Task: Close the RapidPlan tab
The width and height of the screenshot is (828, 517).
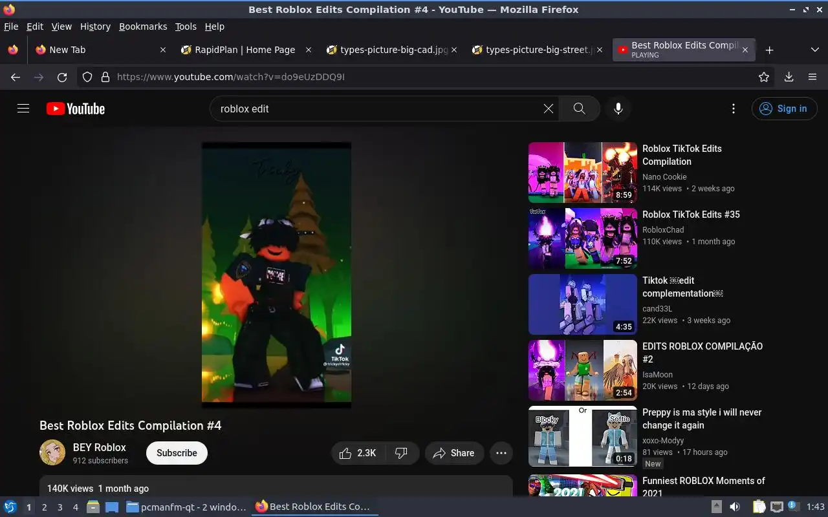Action: [x=309, y=50]
